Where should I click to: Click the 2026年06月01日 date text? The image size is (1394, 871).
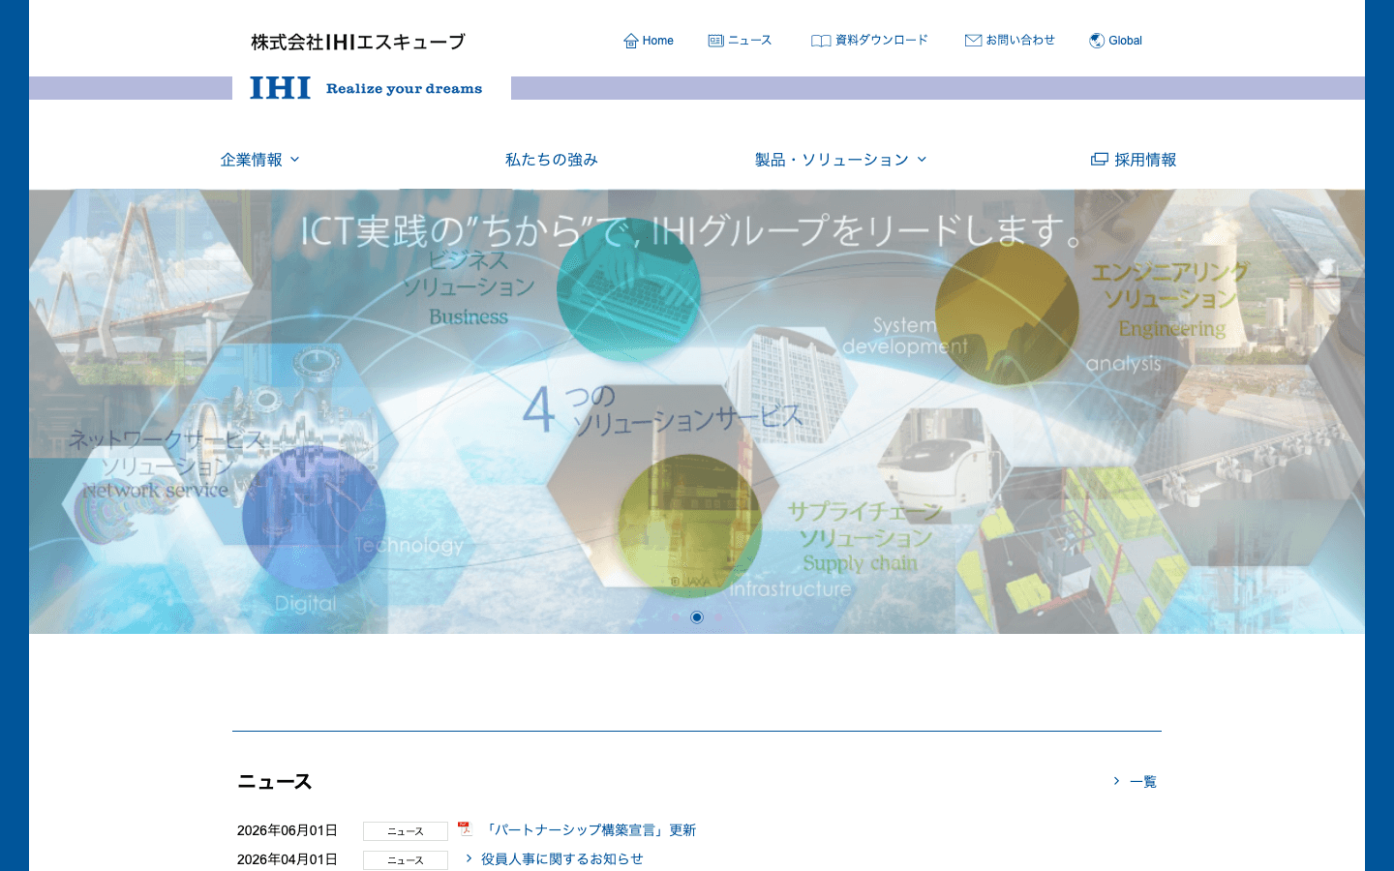288,830
